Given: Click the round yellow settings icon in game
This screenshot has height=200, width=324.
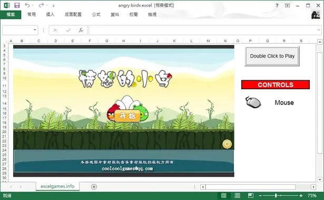Looking at the screenshot, I should coord(227,144).
